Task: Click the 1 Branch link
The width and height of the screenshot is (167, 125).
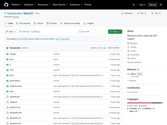Action: (25, 32)
